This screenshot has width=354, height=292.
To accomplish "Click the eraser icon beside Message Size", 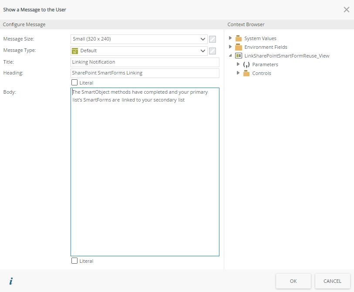I will (x=212, y=39).
